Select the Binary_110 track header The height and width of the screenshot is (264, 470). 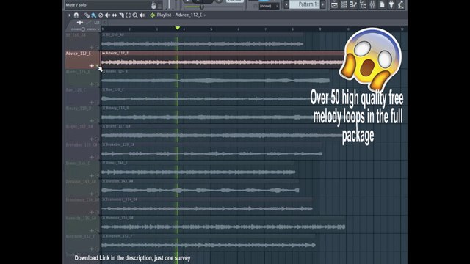(82, 114)
